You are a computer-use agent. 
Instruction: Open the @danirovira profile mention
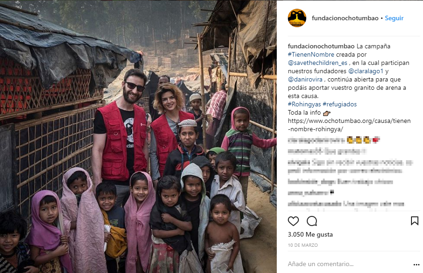(x=305, y=80)
